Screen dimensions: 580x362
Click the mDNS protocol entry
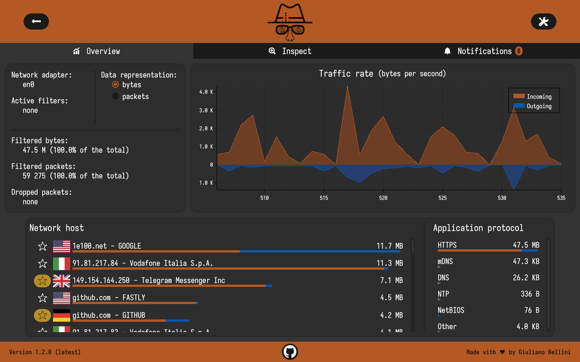tap(488, 262)
